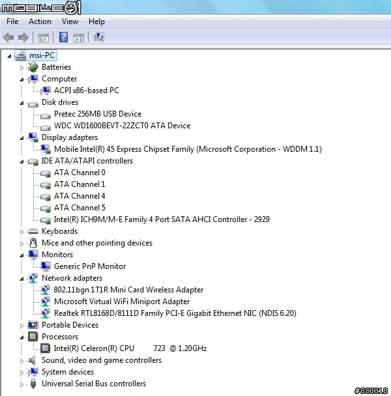Image resolution: width=391 pixels, height=396 pixels.
Task: Open the Help menu
Action: [96, 21]
